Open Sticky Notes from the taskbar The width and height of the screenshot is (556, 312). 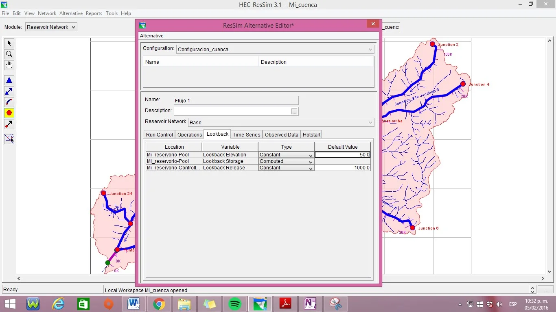pyautogui.click(x=210, y=304)
